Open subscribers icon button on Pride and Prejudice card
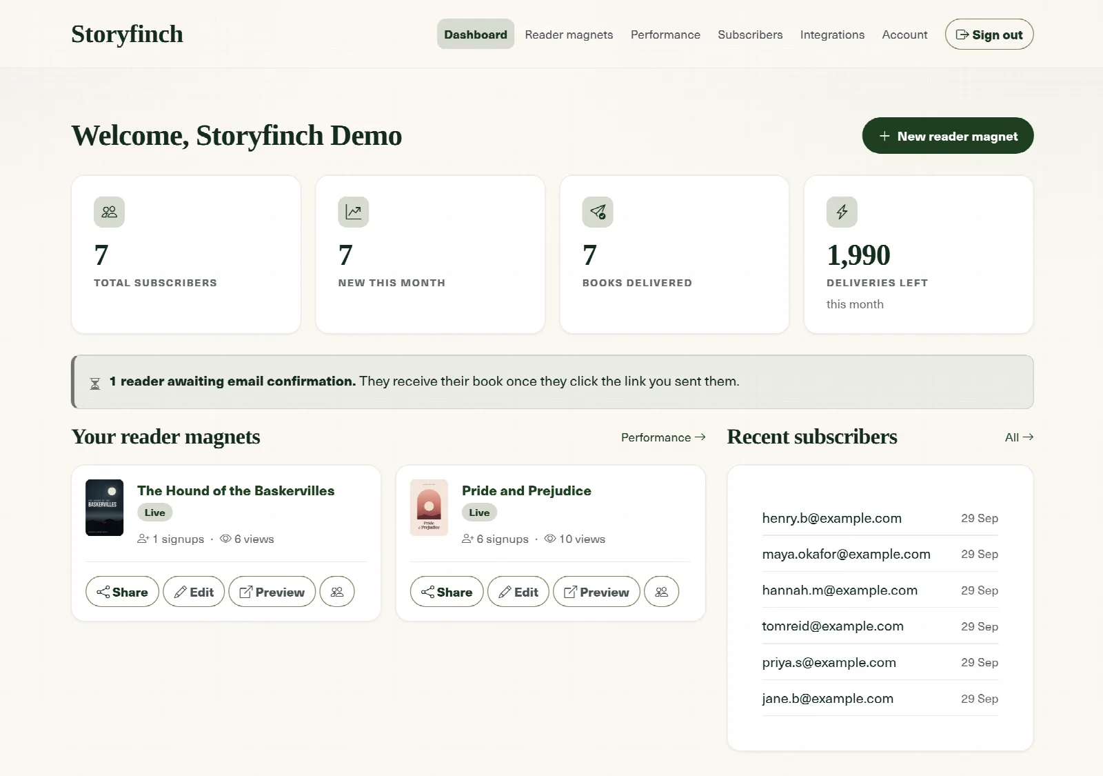This screenshot has width=1103, height=776. (x=662, y=592)
